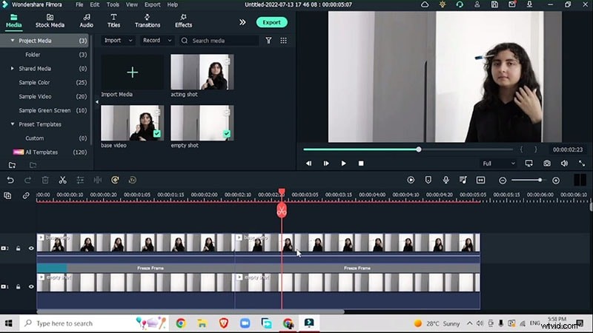Zoom in the timeline
This screenshot has width=593, height=333.
tap(556, 181)
